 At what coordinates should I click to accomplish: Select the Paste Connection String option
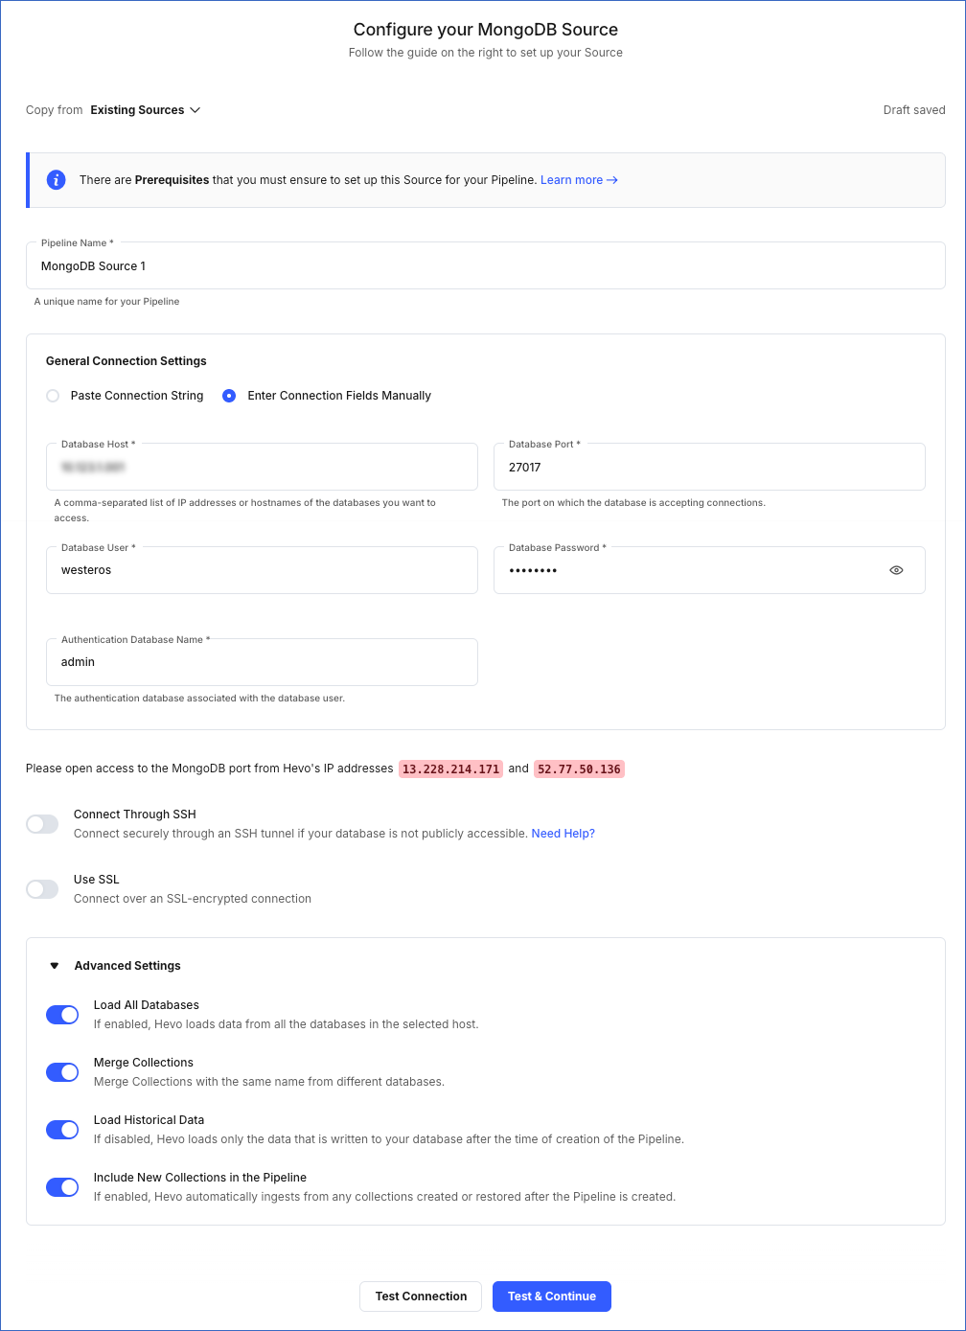tap(53, 395)
